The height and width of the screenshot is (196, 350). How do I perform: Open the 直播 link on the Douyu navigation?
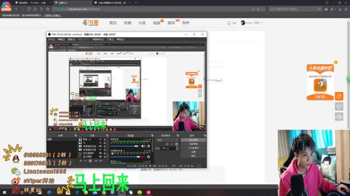[127, 23]
